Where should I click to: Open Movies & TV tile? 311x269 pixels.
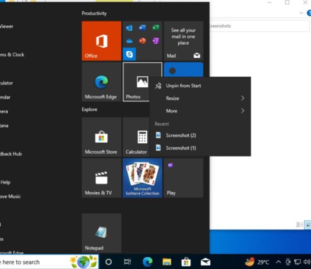[101, 178]
